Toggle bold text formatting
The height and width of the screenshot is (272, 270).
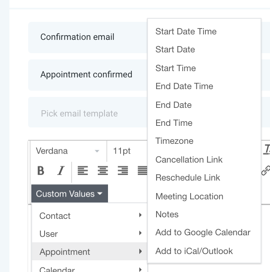point(41,171)
